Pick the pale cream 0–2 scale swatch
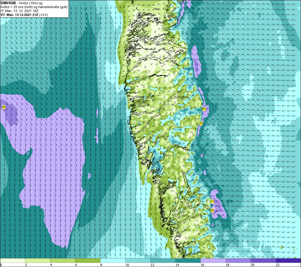 [13, 260]
